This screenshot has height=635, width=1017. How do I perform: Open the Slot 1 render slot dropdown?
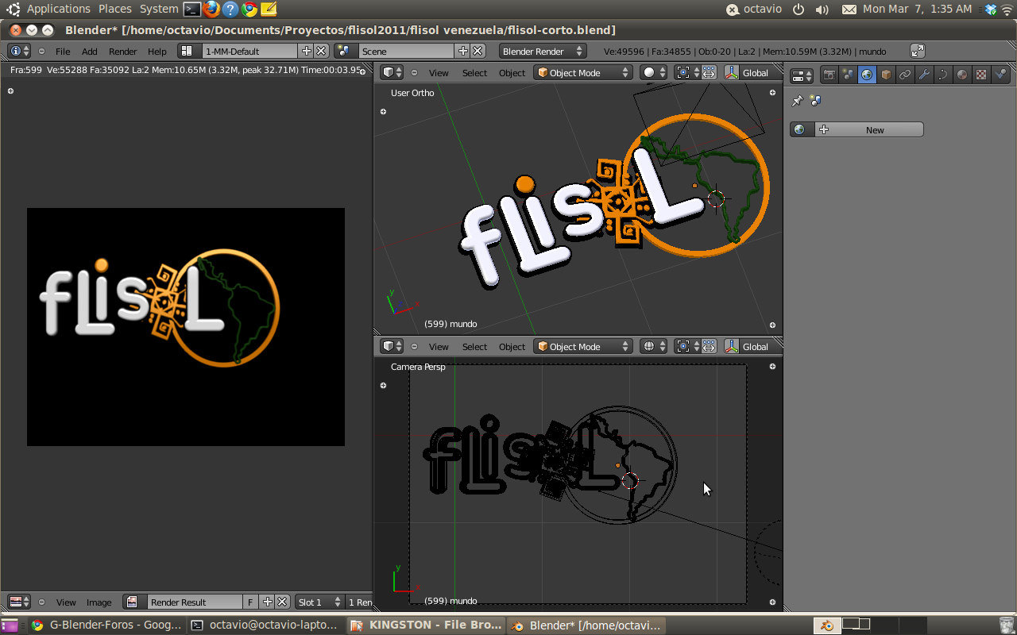point(319,602)
